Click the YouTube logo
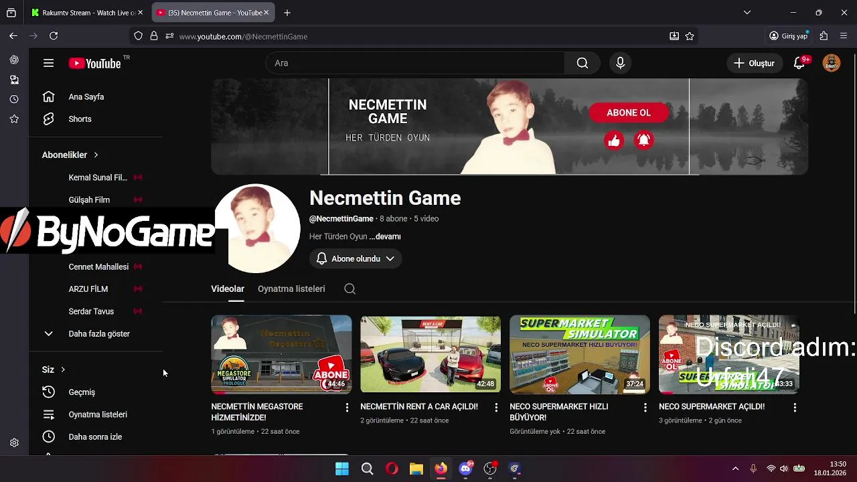 click(x=95, y=64)
